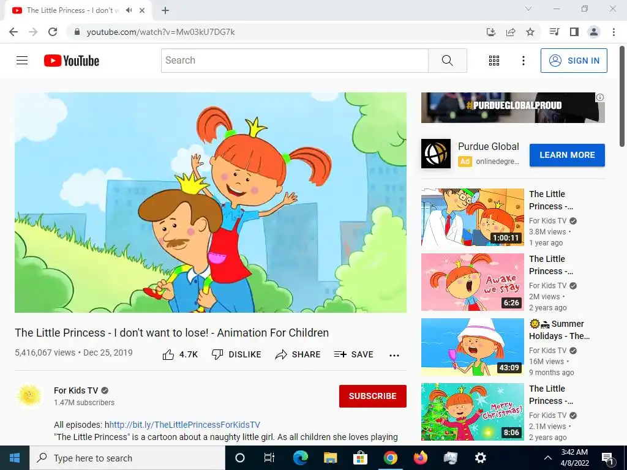Image resolution: width=627 pixels, height=470 pixels.
Task: Open a new tab with plus
Action: click(x=165, y=10)
